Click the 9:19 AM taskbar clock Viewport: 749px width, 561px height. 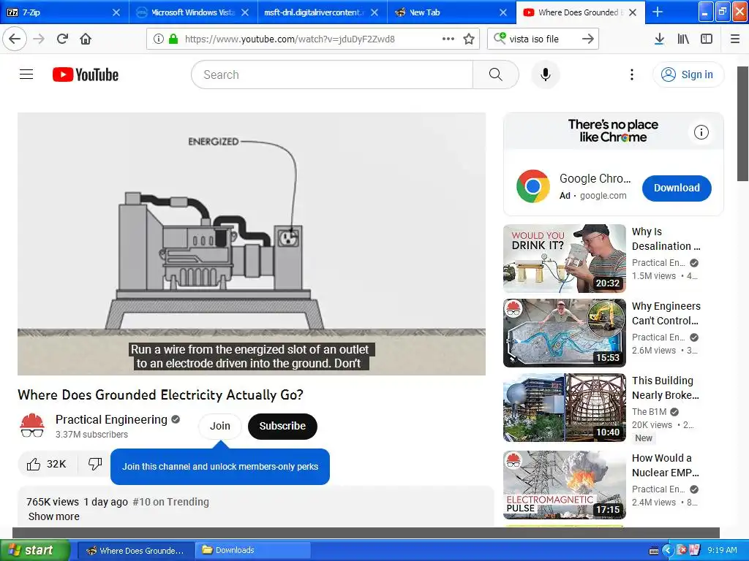[x=722, y=550]
